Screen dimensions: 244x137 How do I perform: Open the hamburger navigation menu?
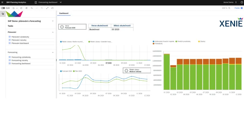[2, 2]
